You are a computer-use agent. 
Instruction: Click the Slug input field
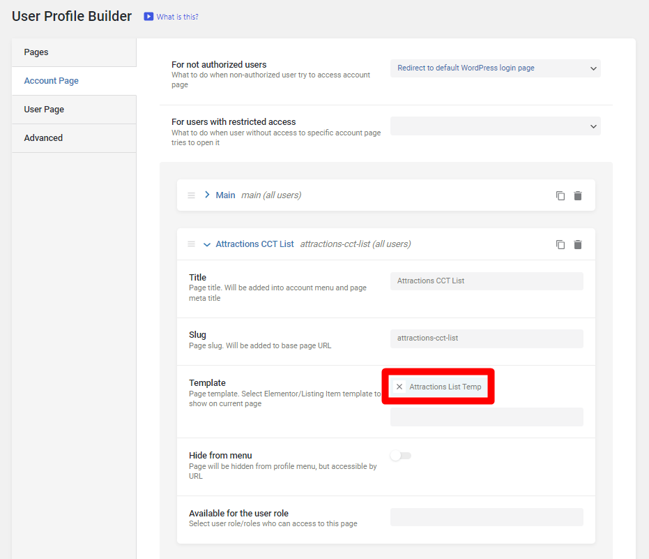tap(487, 338)
